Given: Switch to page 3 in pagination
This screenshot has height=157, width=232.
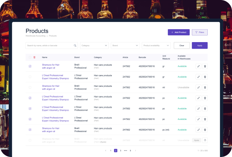Looking at the screenshot, I should point(121,151).
